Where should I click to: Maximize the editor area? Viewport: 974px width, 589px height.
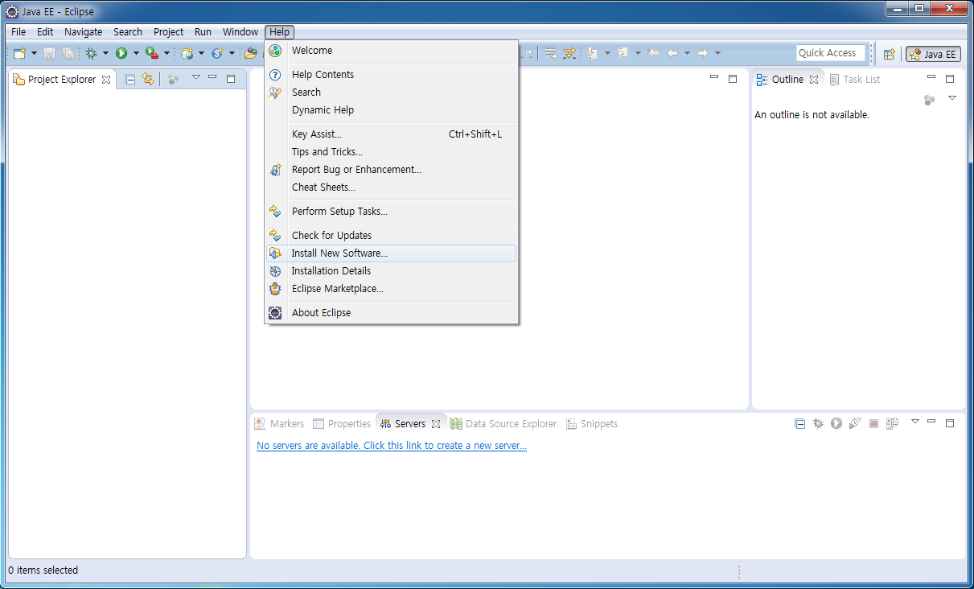(x=733, y=79)
